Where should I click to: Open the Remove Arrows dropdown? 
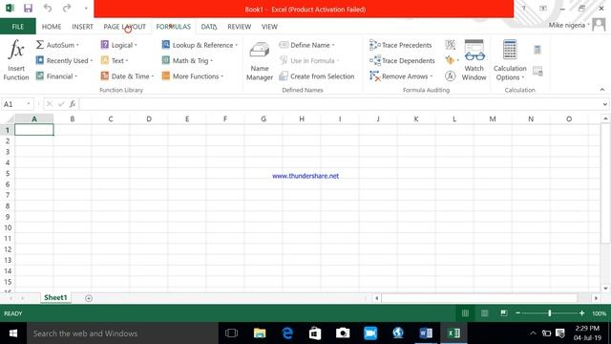(x=401, y=76)
